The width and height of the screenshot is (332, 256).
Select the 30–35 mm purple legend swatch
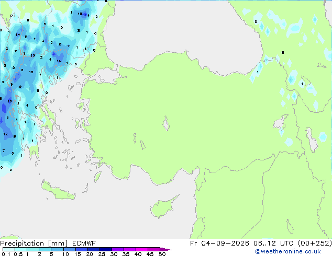118,249
